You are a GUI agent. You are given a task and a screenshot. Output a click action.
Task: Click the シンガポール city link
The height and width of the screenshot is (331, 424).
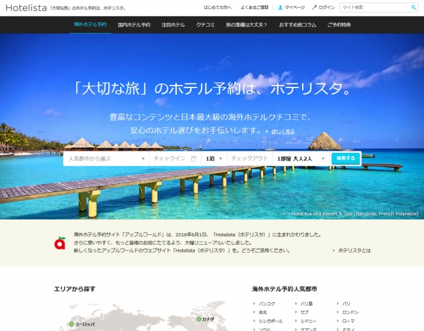[x=271, y=321]
